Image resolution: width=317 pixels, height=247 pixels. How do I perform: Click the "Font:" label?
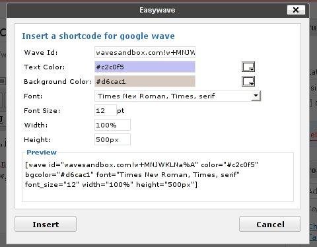pos(33,96)
